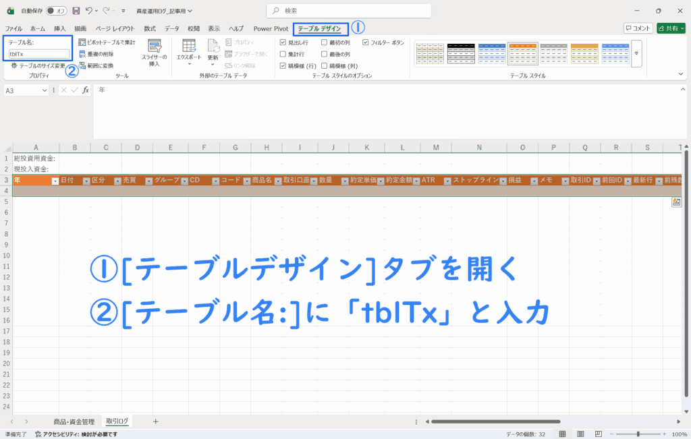
Task: Click the fx insert function icon
Action: [x=86, y=90]
